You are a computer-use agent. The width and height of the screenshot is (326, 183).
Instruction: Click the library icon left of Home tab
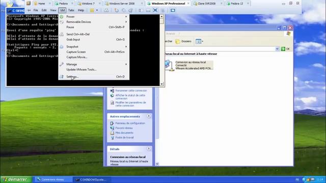29,4
